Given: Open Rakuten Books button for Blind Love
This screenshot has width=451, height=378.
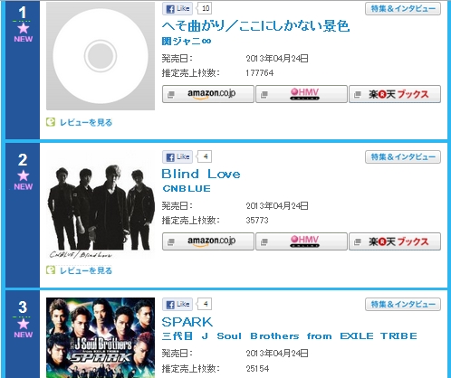Looking at the screenshot, I should [x=395, y=241].
